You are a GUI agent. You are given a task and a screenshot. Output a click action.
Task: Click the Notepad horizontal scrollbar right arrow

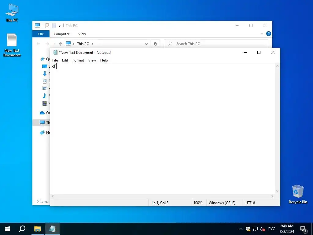[272, 196]
